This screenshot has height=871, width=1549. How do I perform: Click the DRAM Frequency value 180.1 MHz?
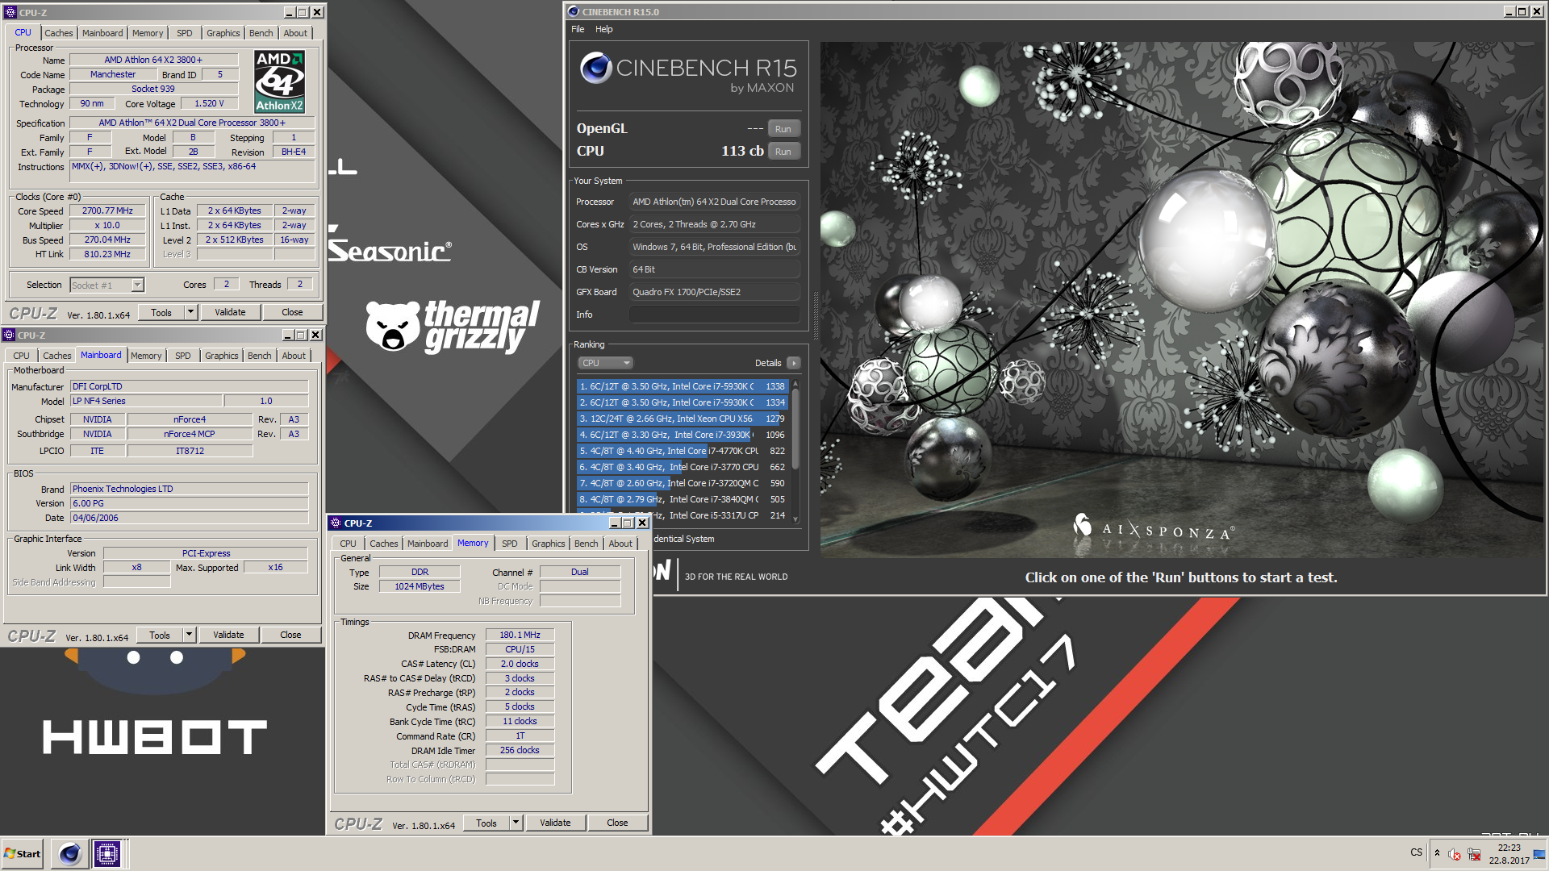tap(520, 635)
